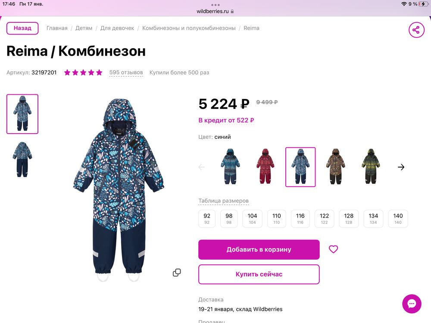Click the ellipsis icon above the address bar
Image resolution: width=431 pixels, height=323 pixels.
coord(215,4)
